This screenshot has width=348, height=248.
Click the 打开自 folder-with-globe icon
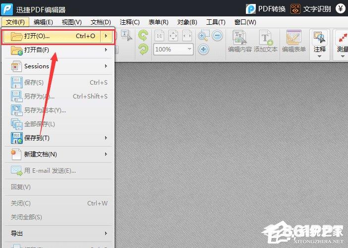coord(17,50)
